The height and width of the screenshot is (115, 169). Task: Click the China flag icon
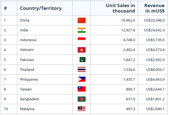(81, 20)
